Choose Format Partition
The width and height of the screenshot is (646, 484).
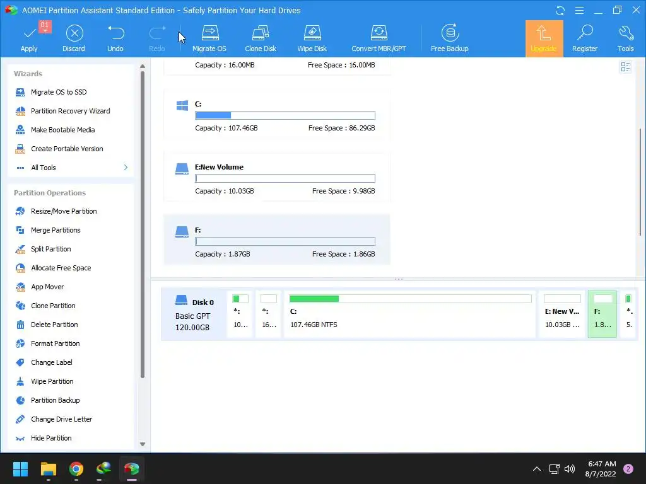pos(56,343)
